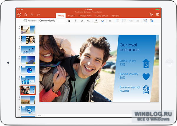Tap the 2:34 PM clock

pos(88,10)
